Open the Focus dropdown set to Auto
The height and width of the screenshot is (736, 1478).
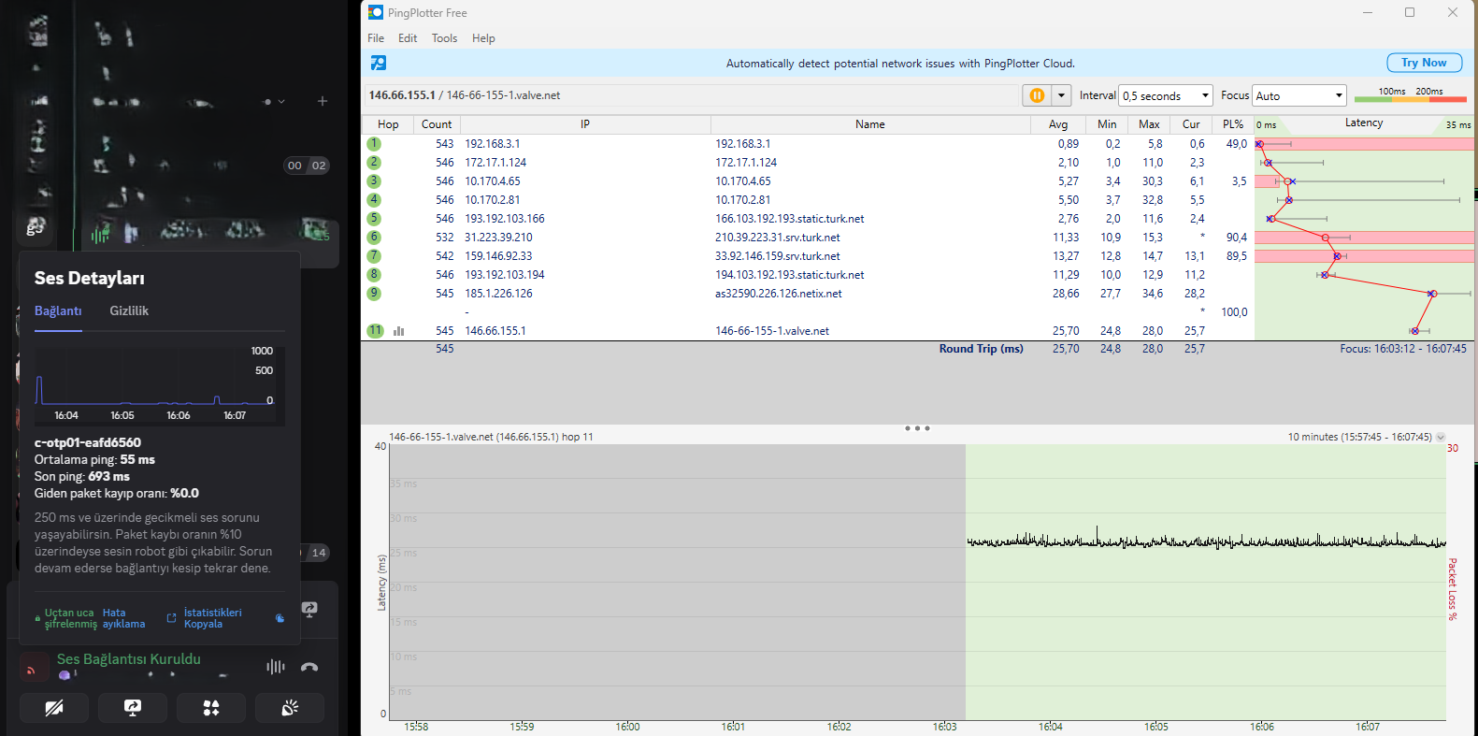[1299, 95]
